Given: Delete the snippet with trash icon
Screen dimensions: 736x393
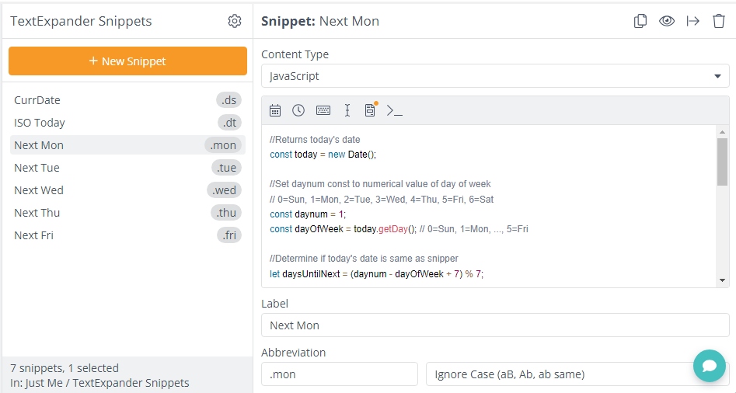Looking at the screenshot, I should click(719, 21).
